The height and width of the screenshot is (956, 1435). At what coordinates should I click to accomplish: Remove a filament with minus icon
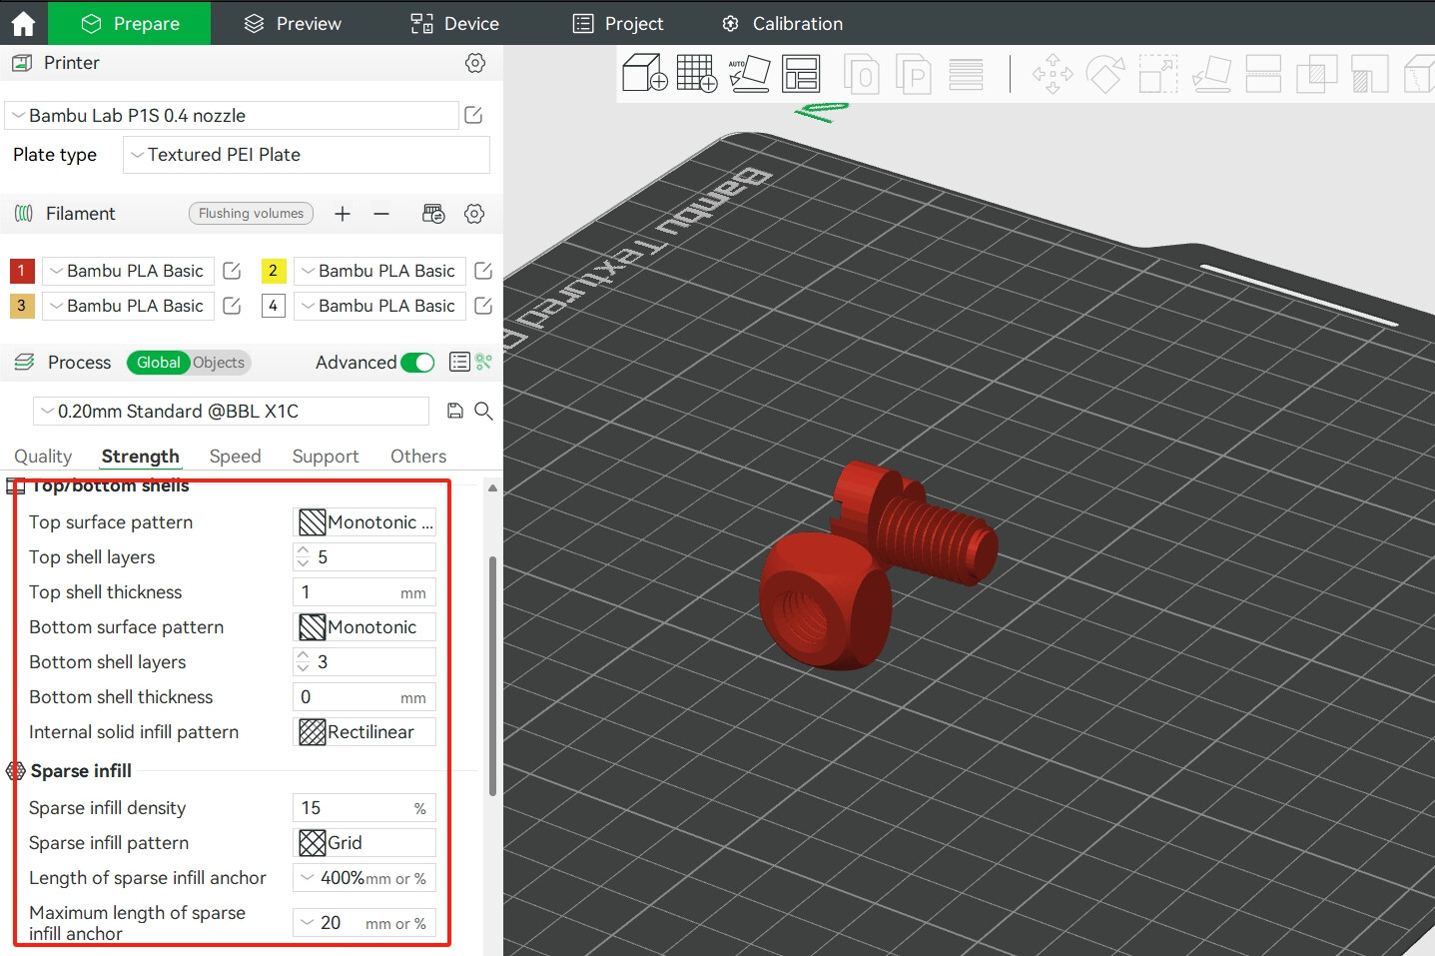tap(381, 214)
